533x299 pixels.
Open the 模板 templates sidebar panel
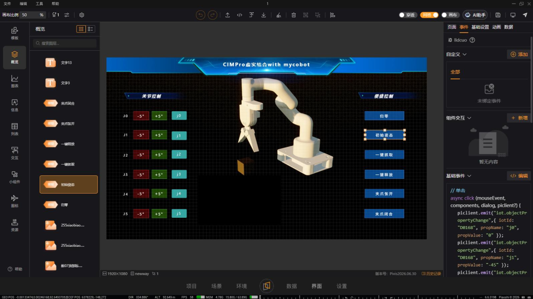click(15, 33)
